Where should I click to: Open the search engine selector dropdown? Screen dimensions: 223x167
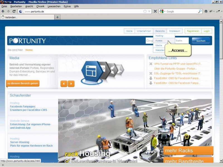coord(163,11)
